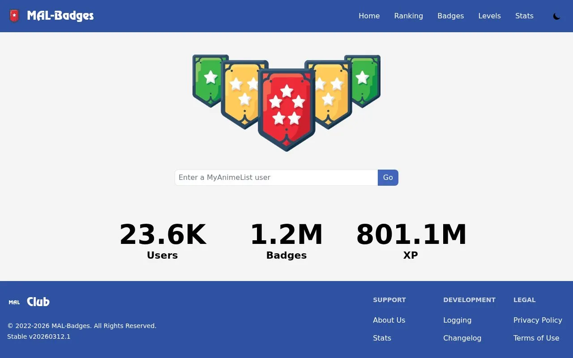Open the Stats link under Support footer
Viewport: 573px width, 358px height.
382,338
